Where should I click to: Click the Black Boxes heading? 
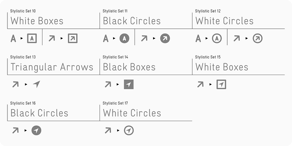coord(129,67)
